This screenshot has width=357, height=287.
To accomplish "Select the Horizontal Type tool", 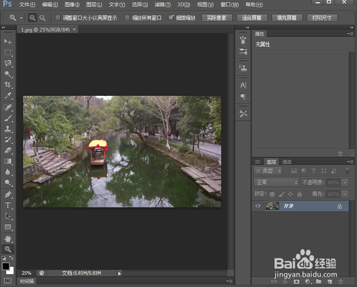I will (x=8, y=205).
